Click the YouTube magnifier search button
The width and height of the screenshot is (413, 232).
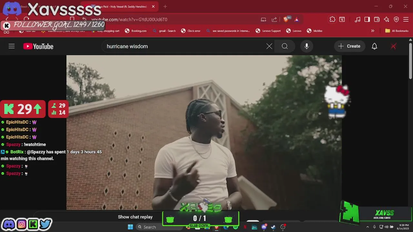285,46
